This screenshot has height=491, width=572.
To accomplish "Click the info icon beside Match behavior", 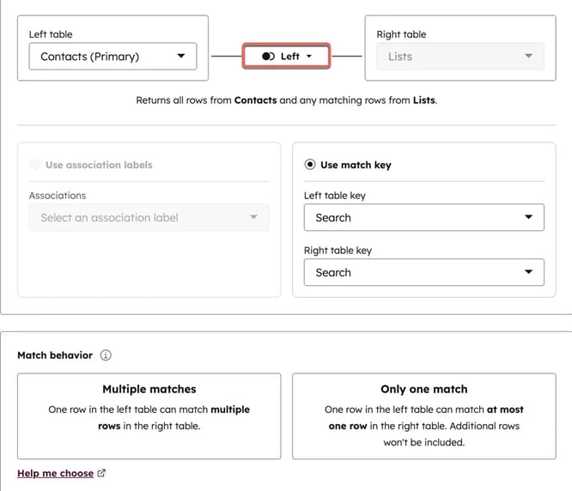I will [x=106, y=355].
